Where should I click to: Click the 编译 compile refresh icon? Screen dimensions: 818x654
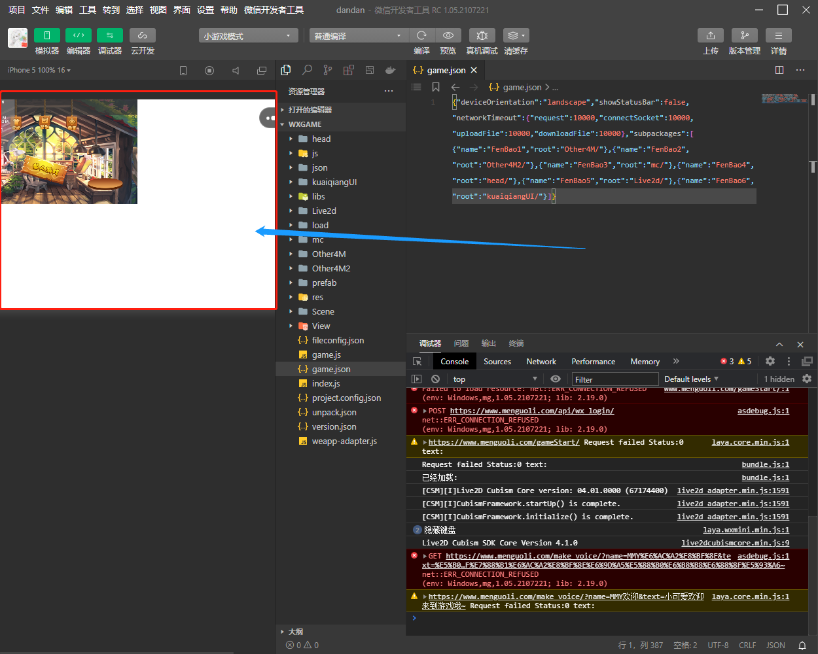coord(422,35)
